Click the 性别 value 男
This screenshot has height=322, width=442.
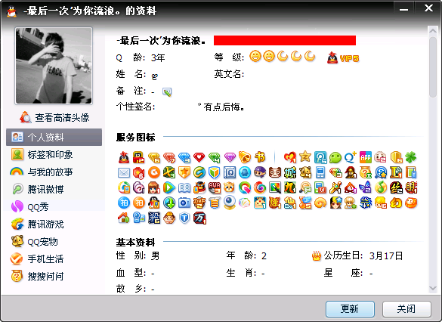pos(156,255)
